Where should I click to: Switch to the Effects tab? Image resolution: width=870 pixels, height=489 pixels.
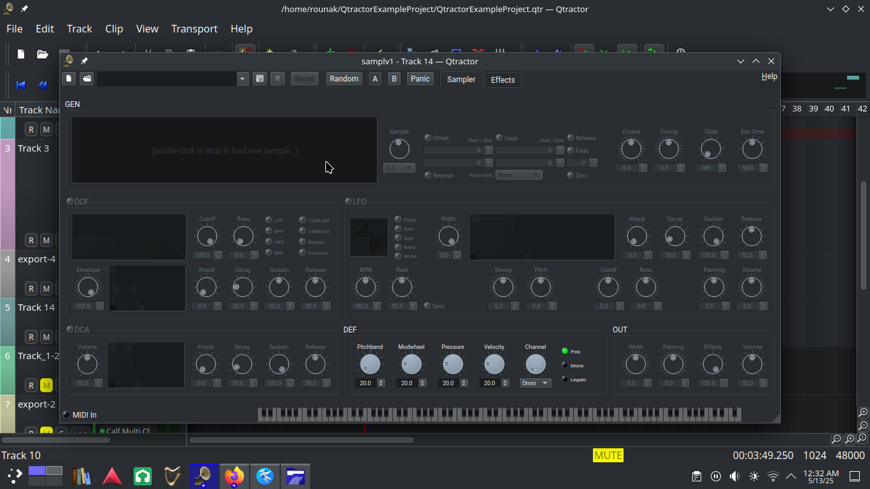(503, 80)
